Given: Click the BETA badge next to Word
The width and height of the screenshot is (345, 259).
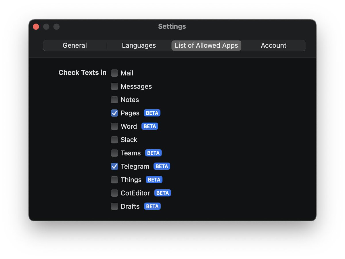Looking at the screenshot, I should pos(150,126).
